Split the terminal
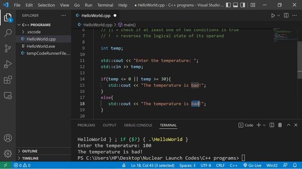 pos(272,125)
